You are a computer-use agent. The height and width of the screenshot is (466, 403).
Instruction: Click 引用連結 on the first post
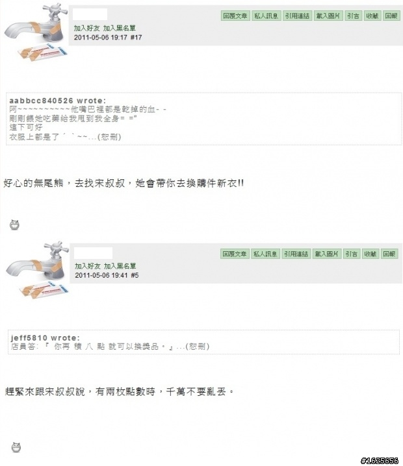click(297, 16)
